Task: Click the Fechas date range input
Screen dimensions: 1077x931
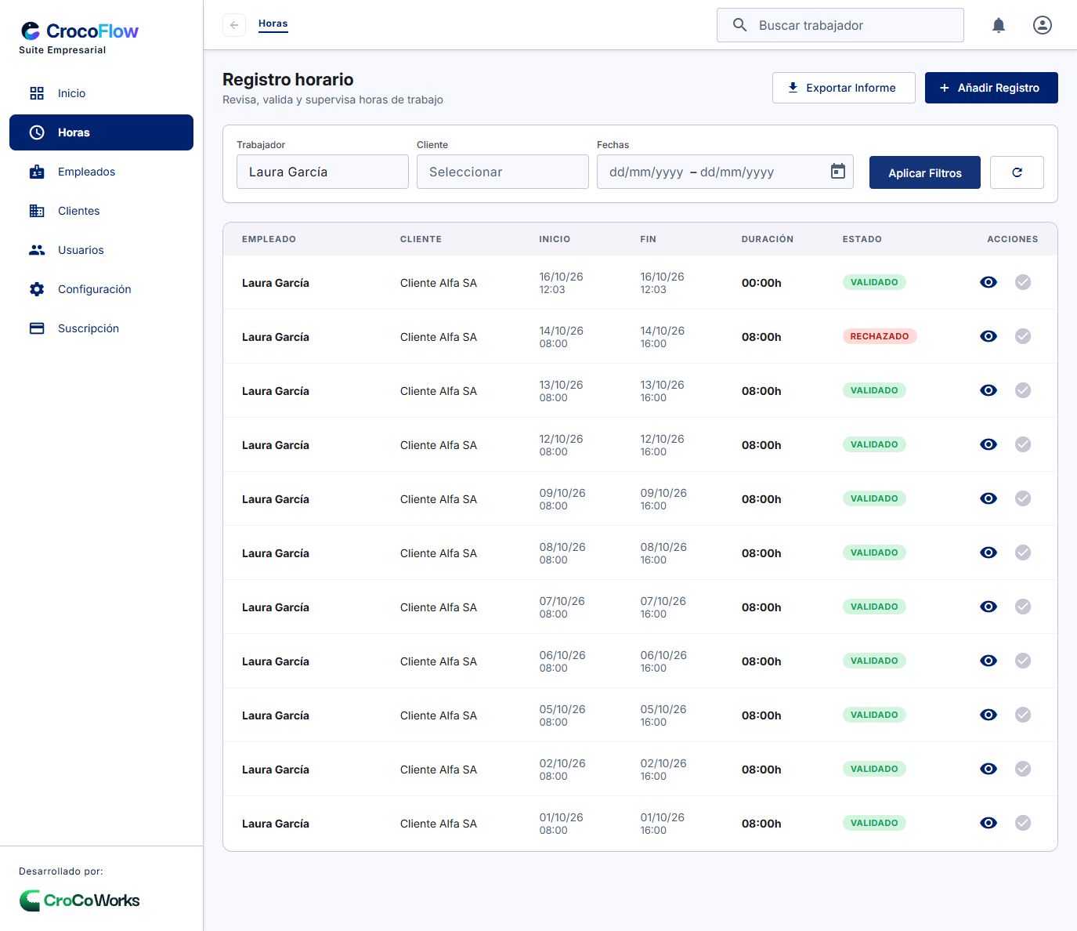Action: [x=725, y=172]
